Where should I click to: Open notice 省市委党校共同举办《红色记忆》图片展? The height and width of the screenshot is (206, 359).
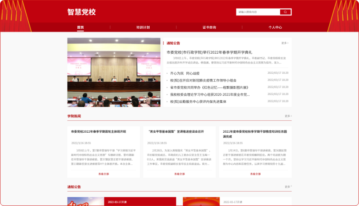click(x=209, y=87)
